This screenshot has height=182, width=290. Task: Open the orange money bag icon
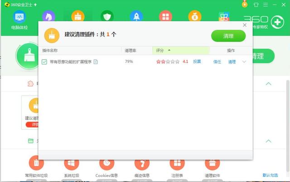pyautogui.click(x=195, y=16)
